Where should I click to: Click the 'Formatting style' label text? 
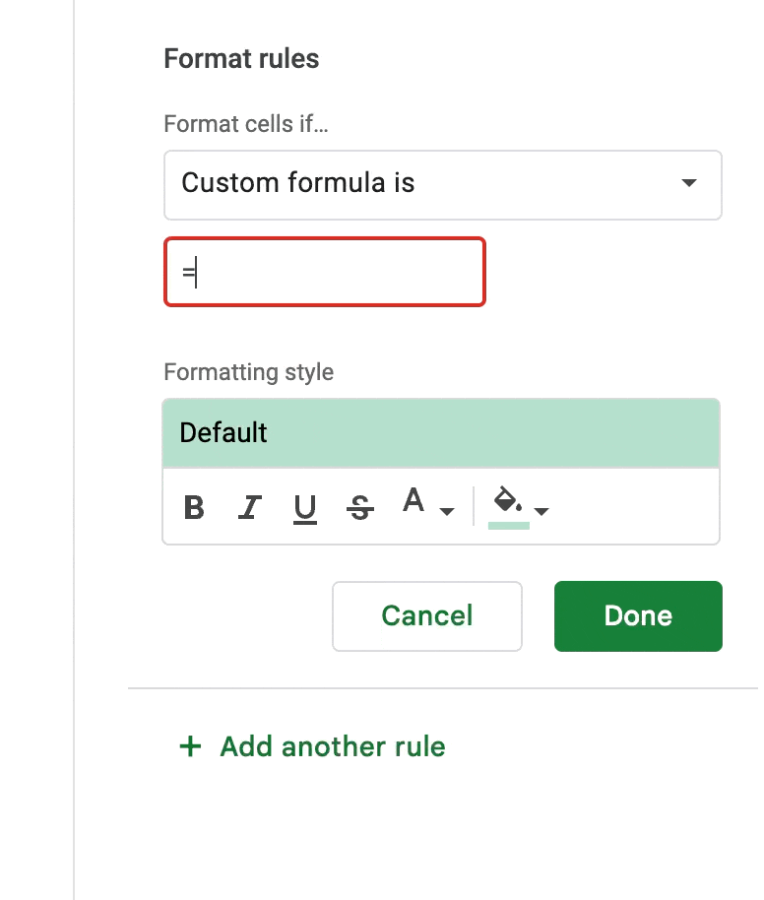click(x=248, y=372)
